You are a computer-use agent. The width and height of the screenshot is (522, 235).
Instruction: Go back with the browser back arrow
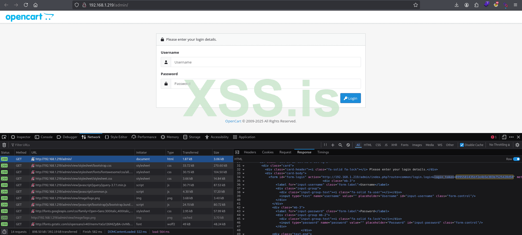(x=6, y=5)
